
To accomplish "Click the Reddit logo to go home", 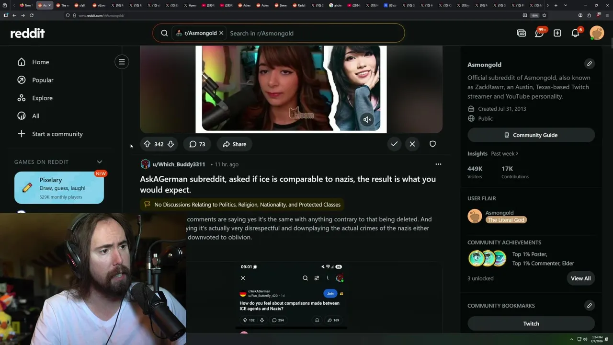I will tap(27, 33).
